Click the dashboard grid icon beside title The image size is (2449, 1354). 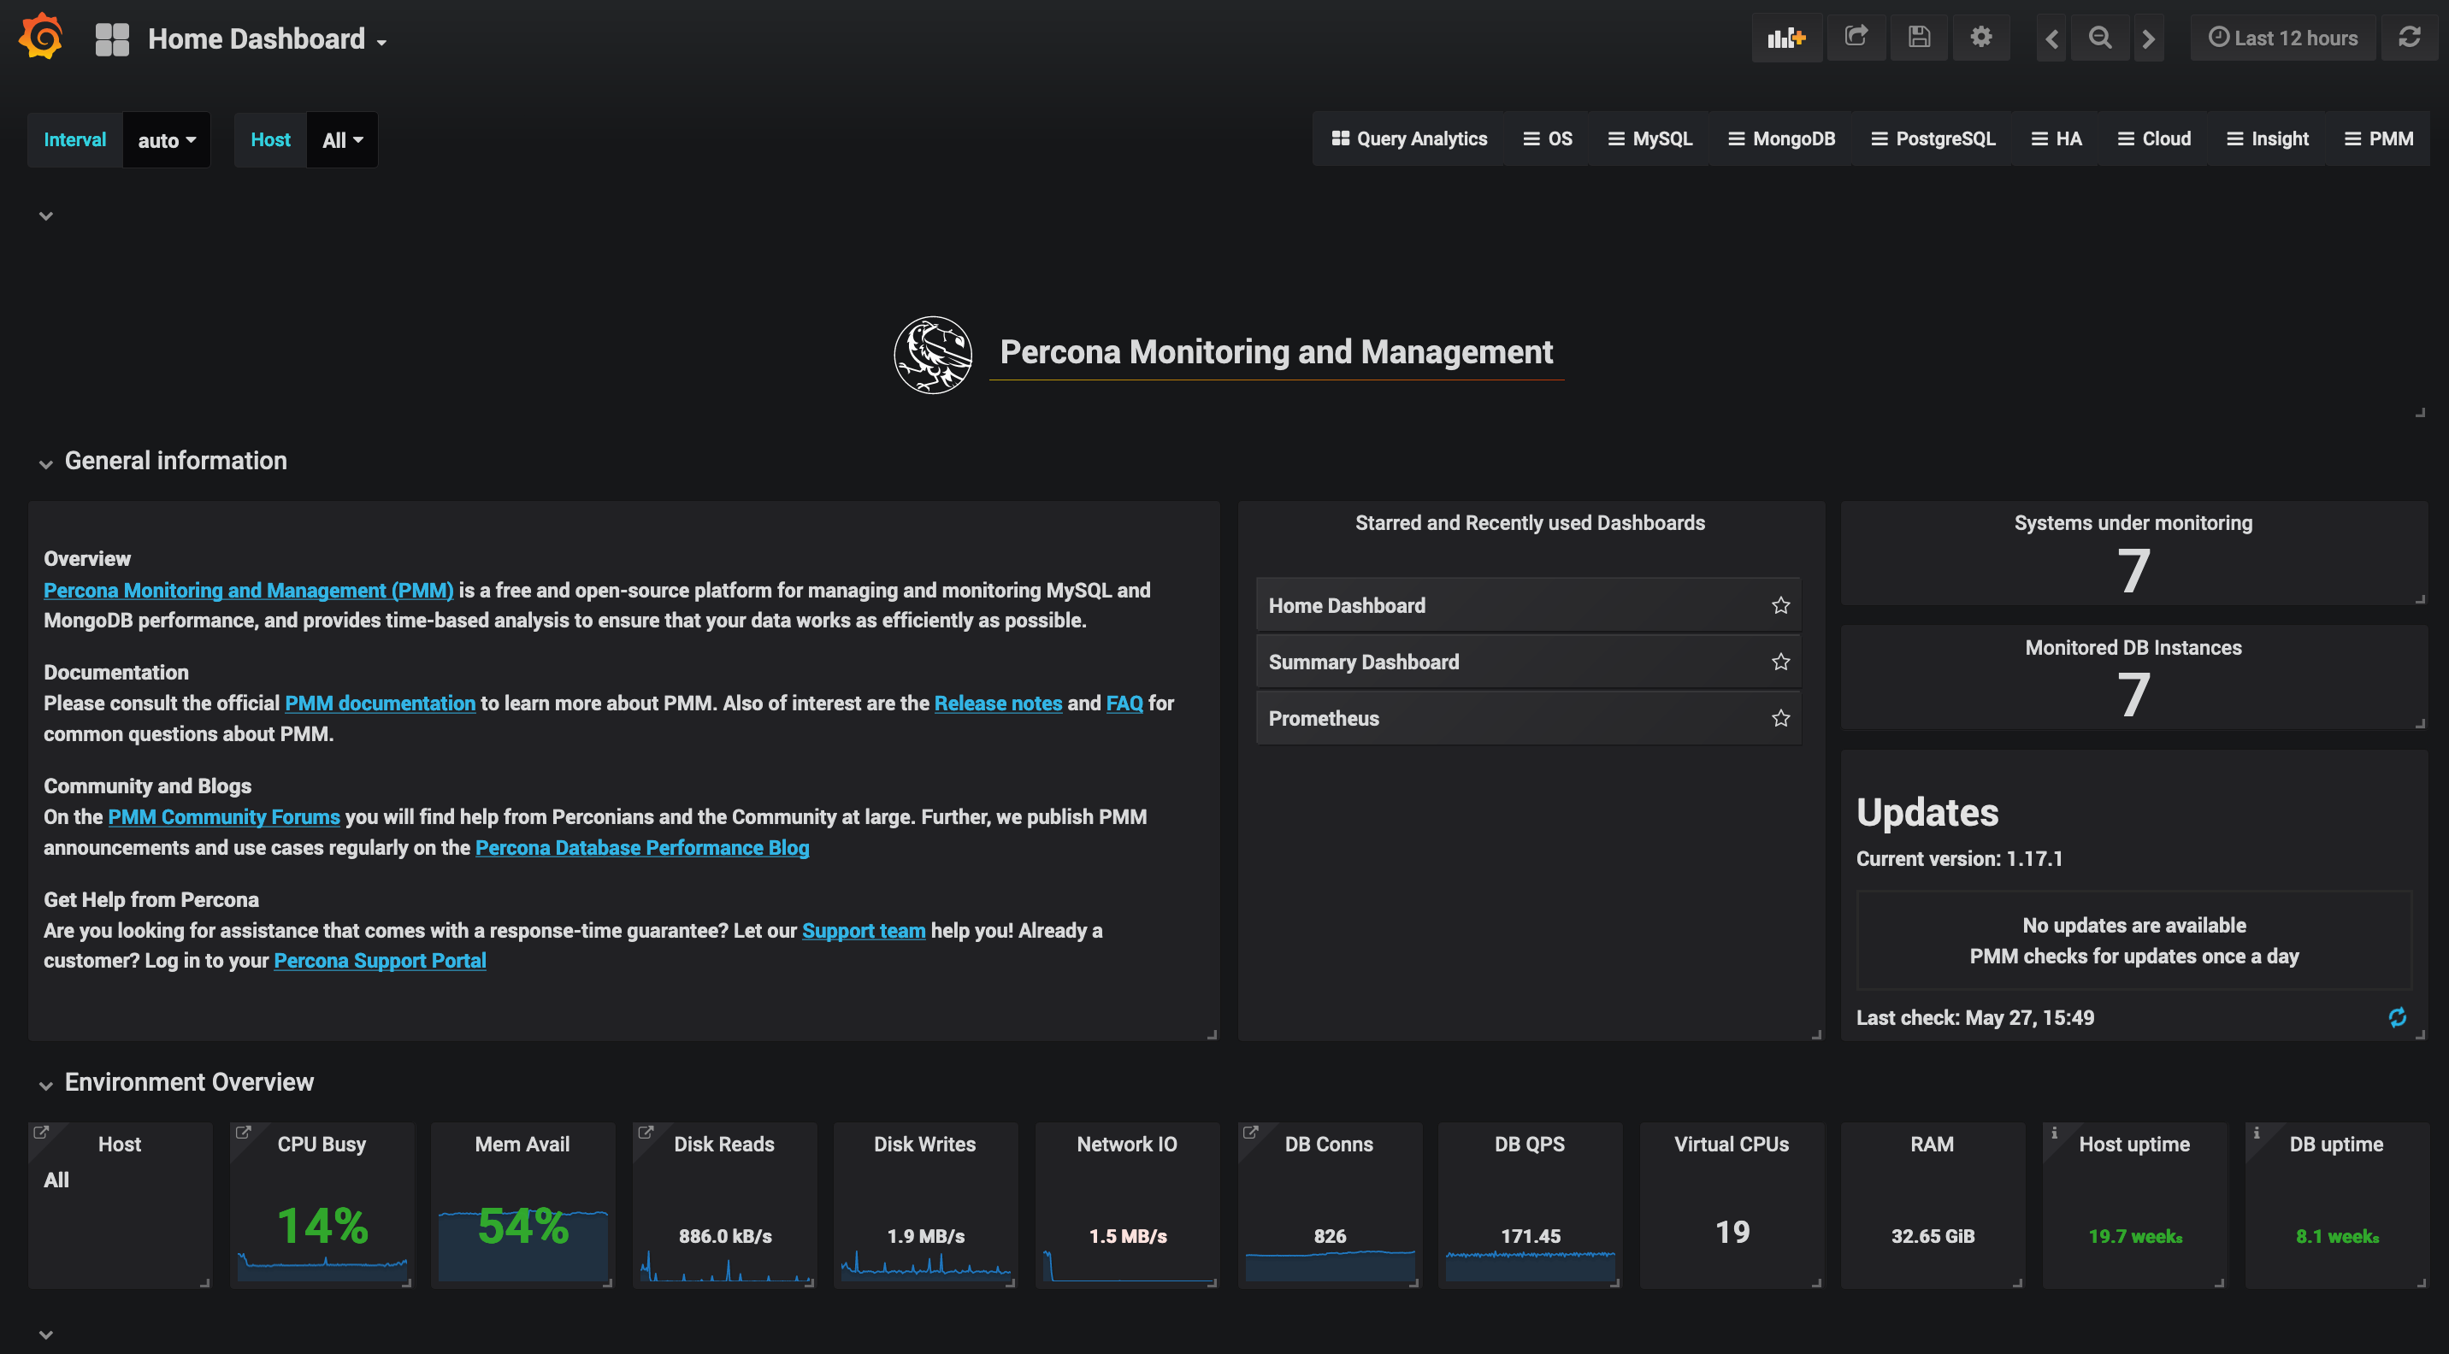(112, 39)
